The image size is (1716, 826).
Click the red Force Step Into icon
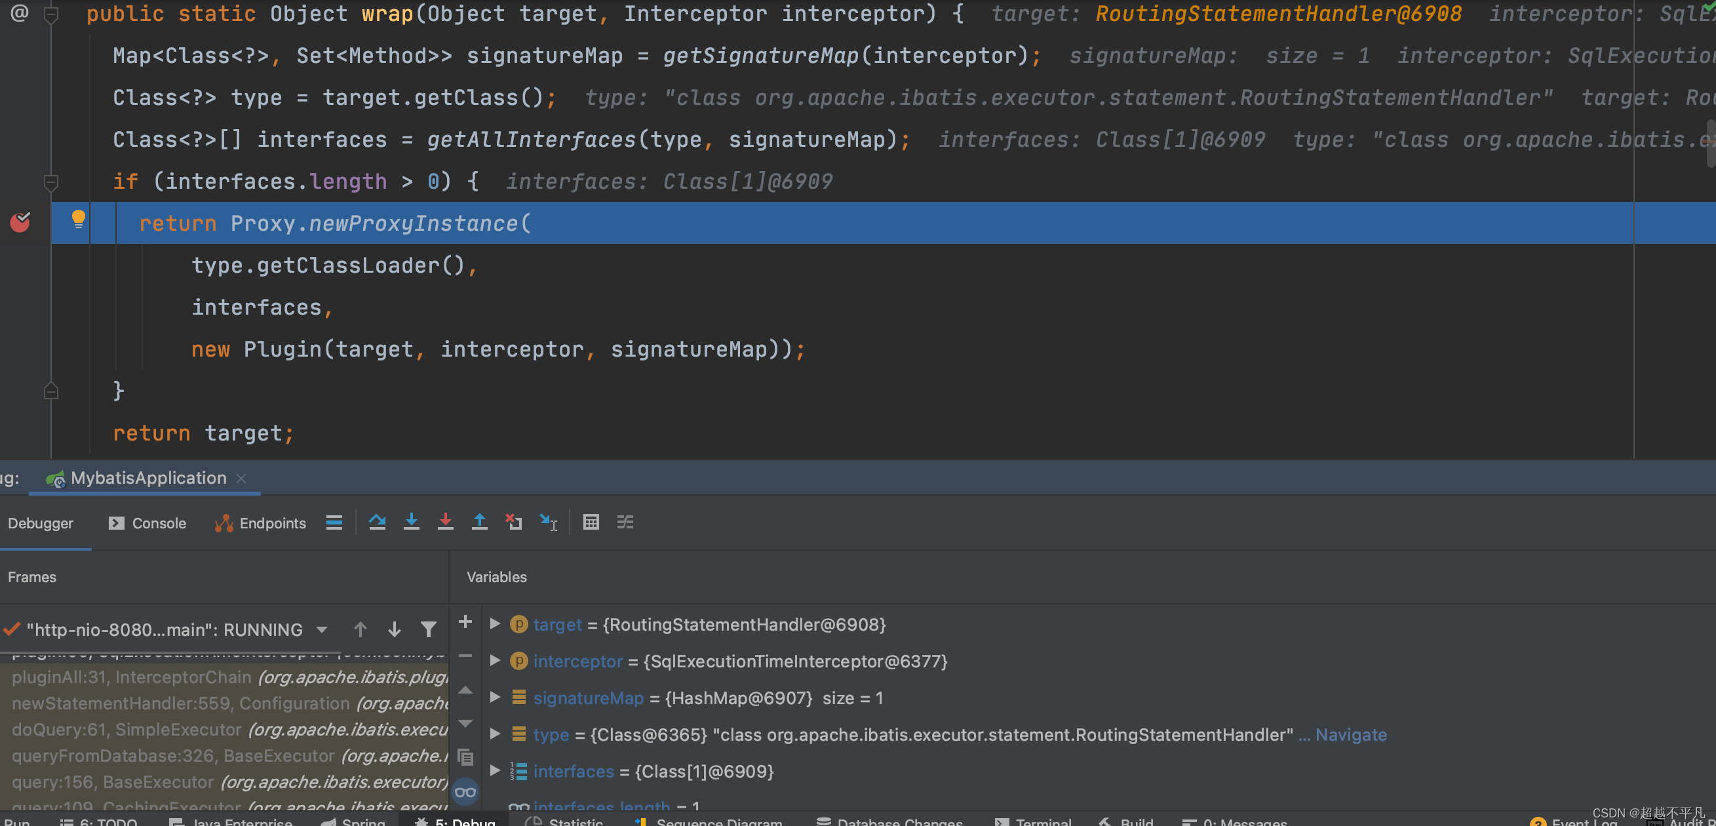[445, 522]
